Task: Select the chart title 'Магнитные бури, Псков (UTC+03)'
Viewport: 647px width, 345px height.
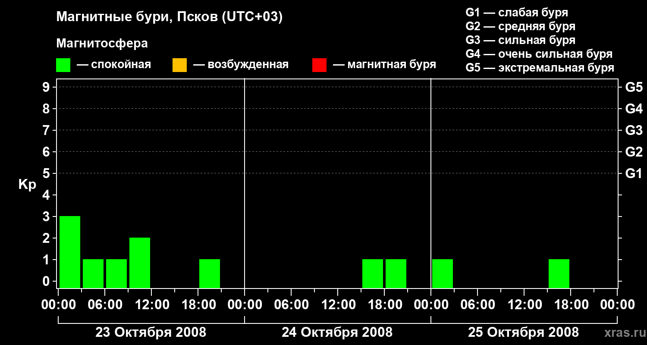Action: [170, 17]
